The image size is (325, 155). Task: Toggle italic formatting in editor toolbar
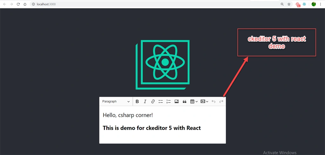point(145,102)
